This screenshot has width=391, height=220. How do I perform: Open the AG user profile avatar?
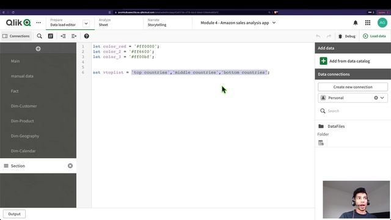pos(382,23)
